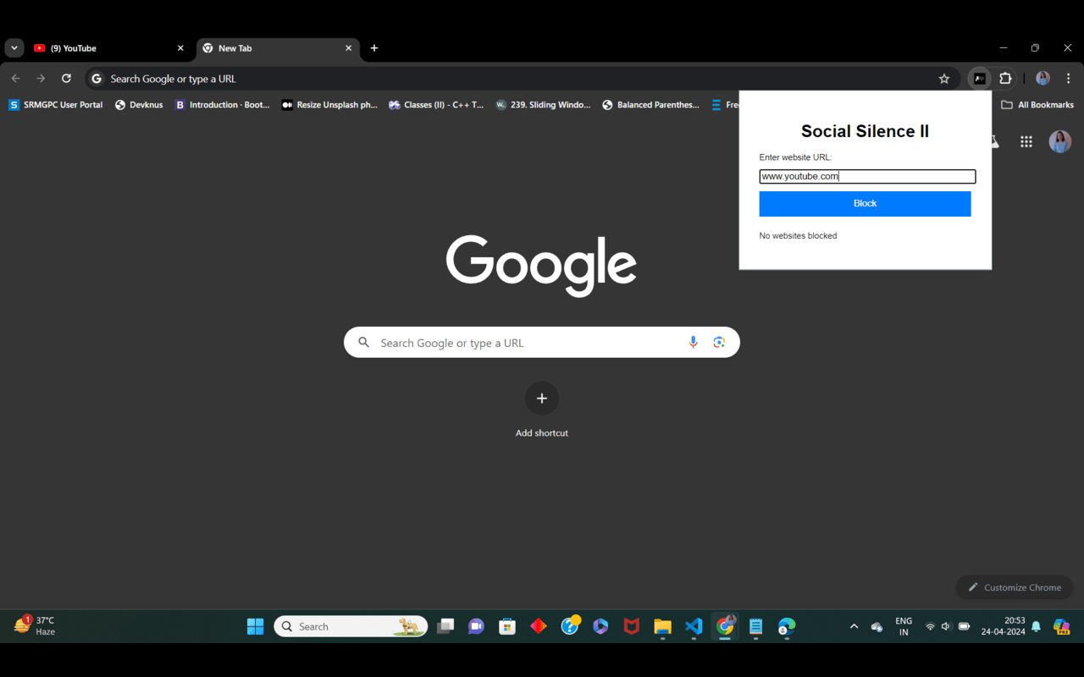Open the Google account avatar on the page

[1060, 141]
